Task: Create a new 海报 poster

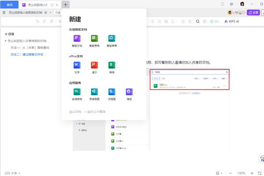Action: click(x=128, y=93)
